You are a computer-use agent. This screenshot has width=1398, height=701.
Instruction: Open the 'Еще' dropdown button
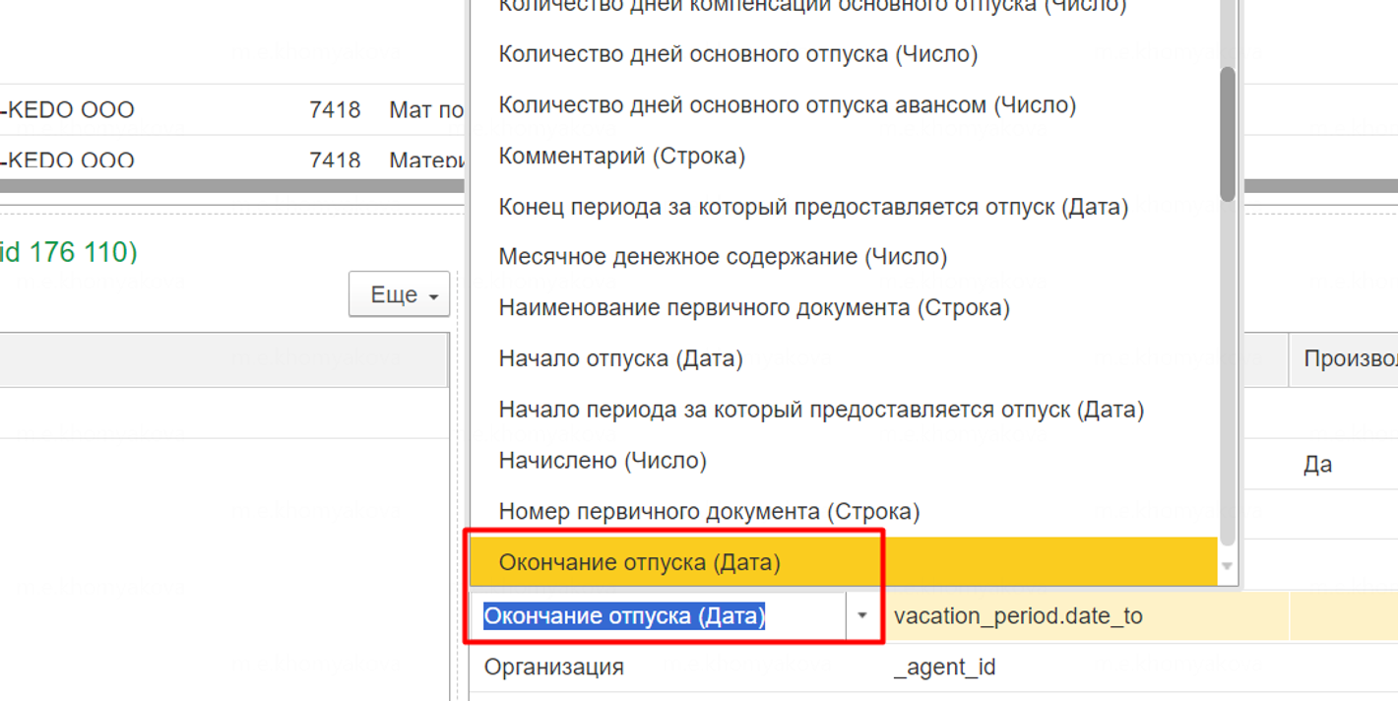click(400, 295)
